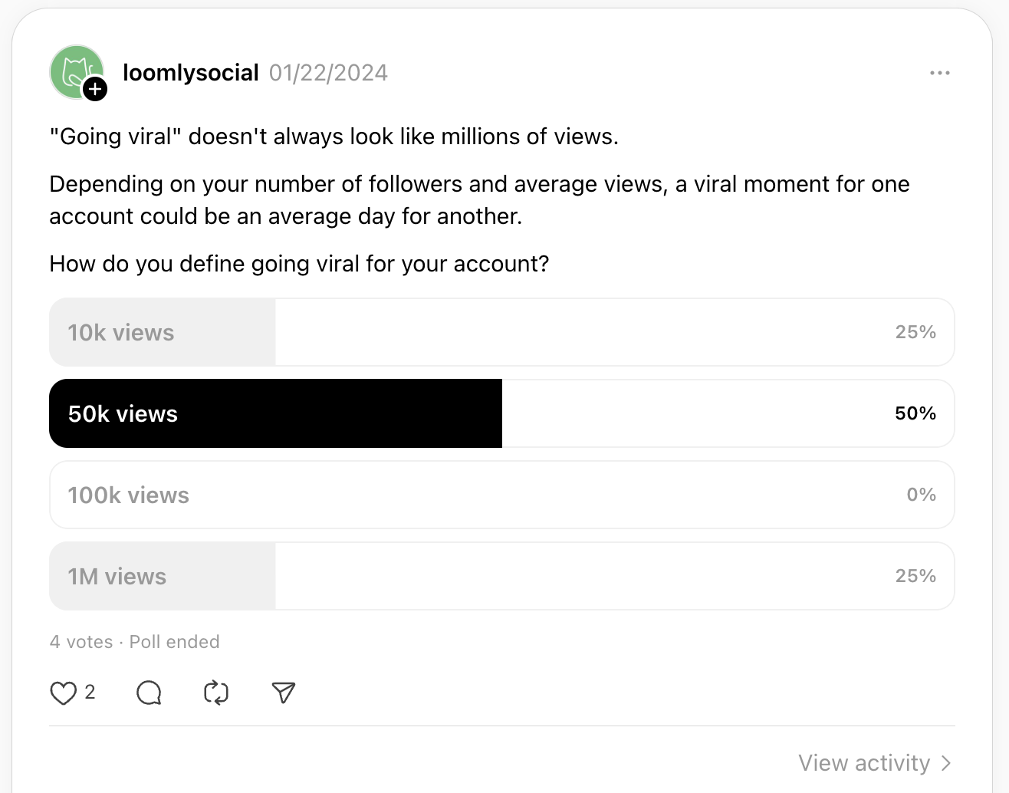The image size is (1009, 793).
Task: Repost this poll using the repost icon
Action: (216, 693)
